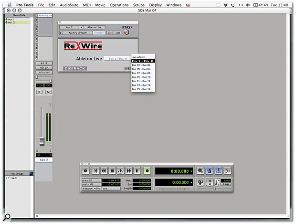Open the Aux 2 track selector in plug-in window
Viewport: 296px width, 224px height.
click(x=69, y=27)
